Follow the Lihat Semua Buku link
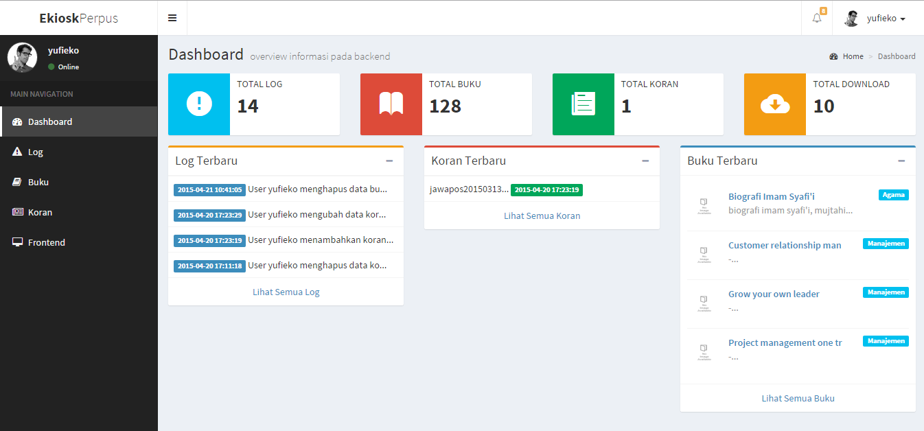924x431 pixels. pyautogui.click(x=798, y=398)
